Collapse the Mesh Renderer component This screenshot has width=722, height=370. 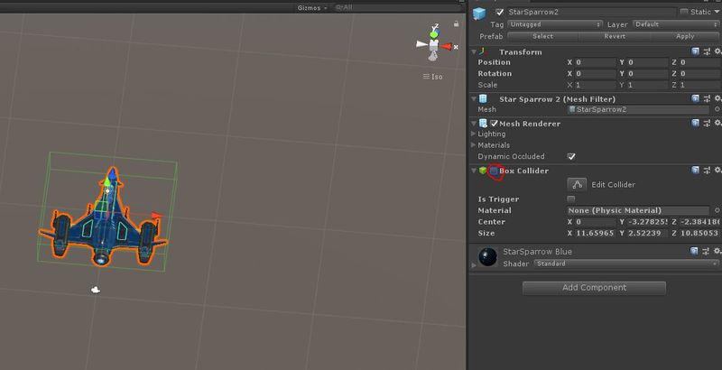click(474, 124)
